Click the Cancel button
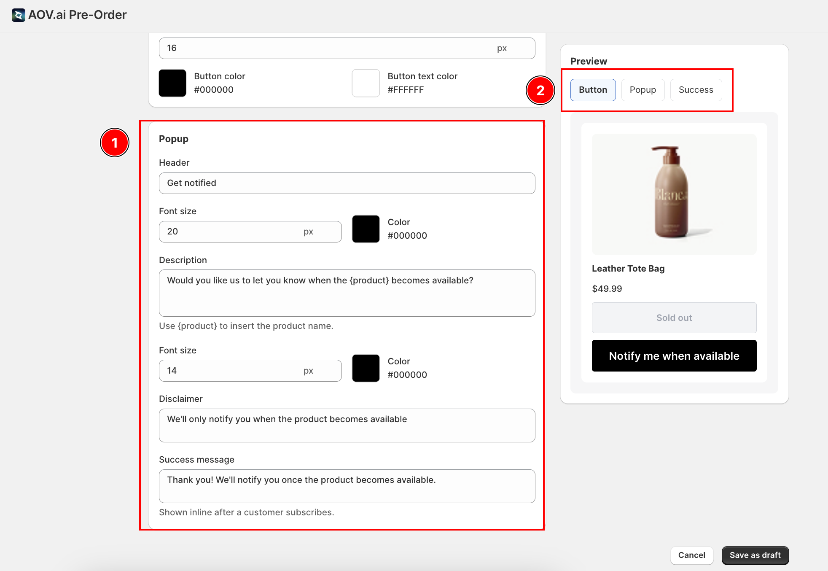 691,555
